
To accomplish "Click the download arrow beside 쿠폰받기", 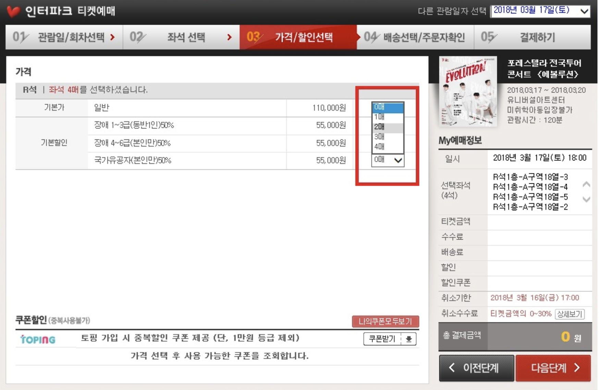I will 409,339.
